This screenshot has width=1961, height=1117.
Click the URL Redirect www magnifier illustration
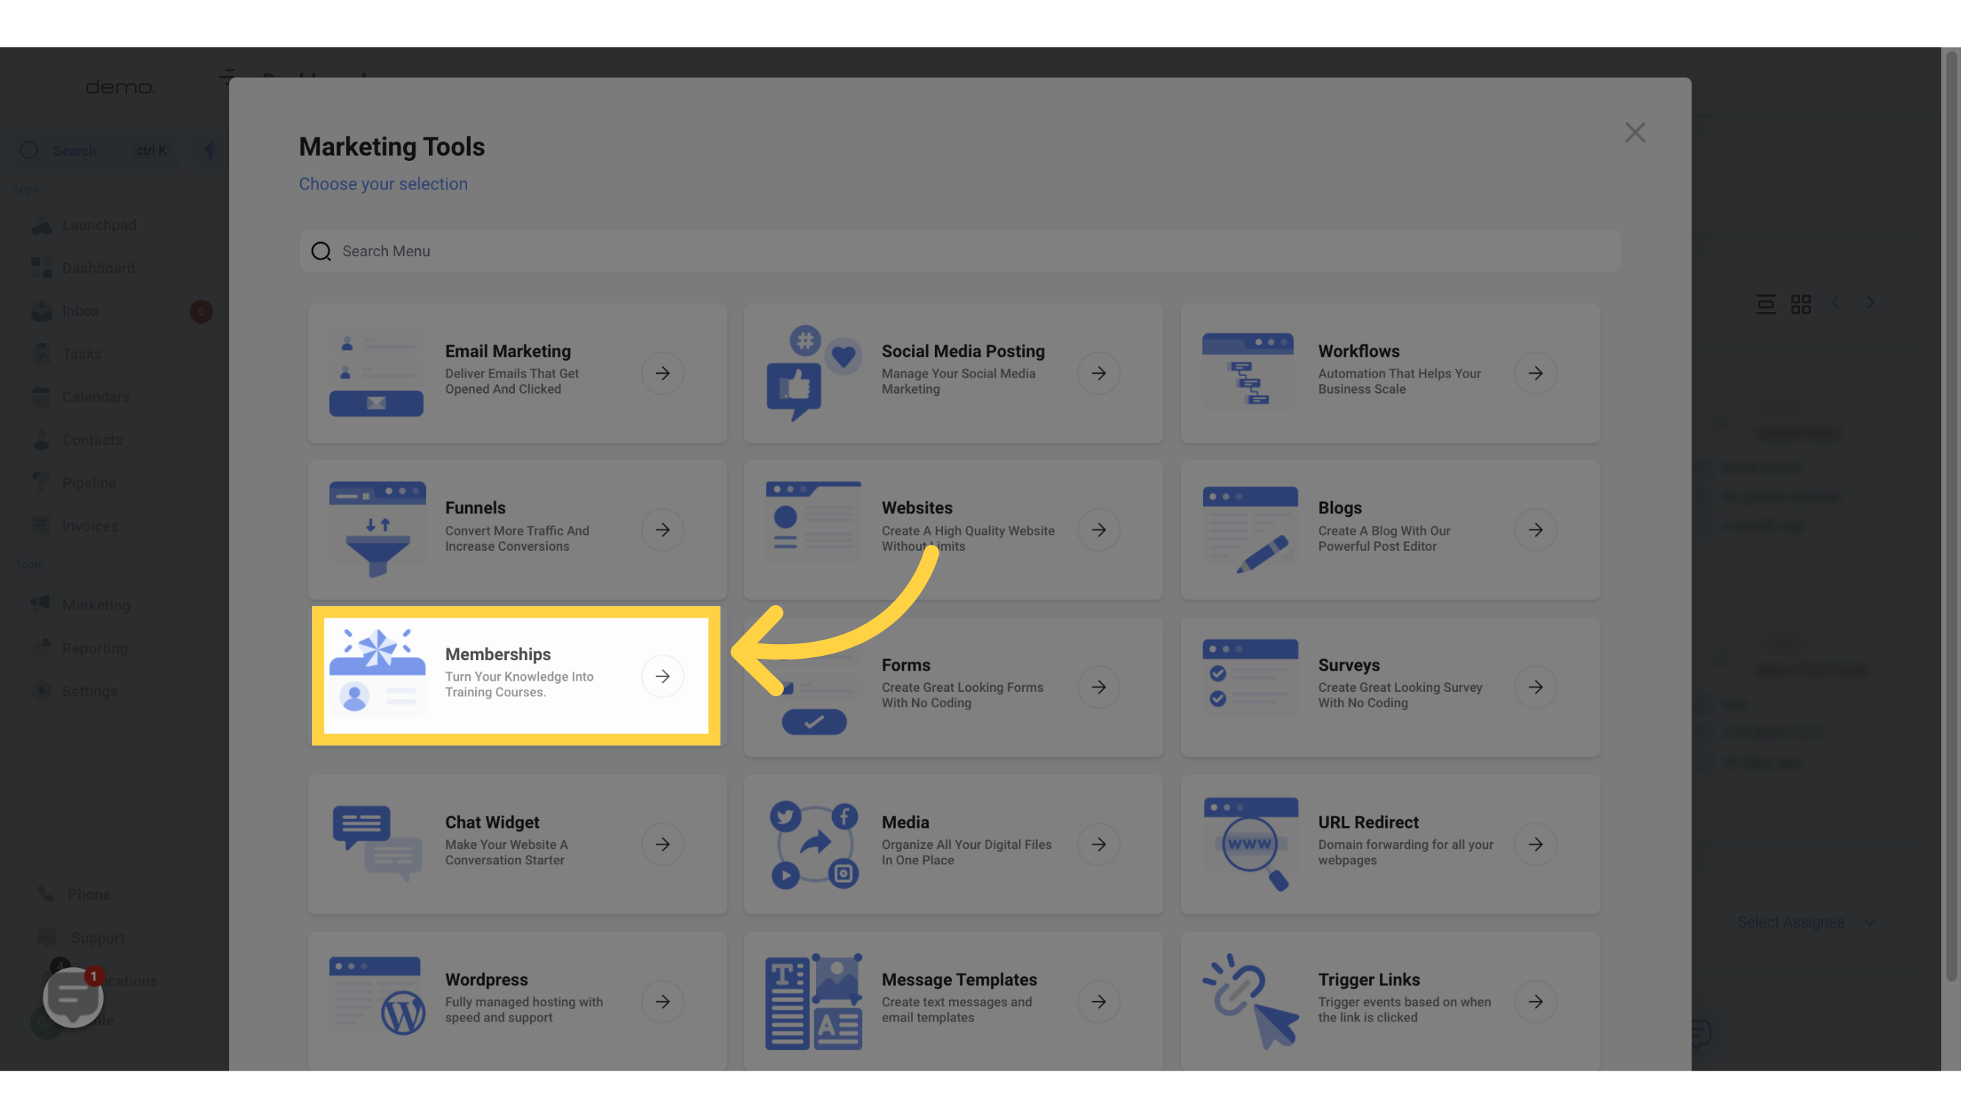pyautogui.click(x=1250, y=845)
